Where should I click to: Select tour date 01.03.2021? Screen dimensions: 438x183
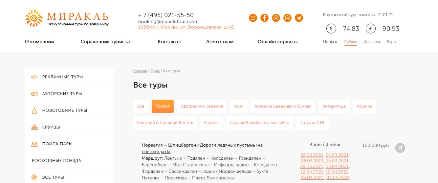coord(337,155)
